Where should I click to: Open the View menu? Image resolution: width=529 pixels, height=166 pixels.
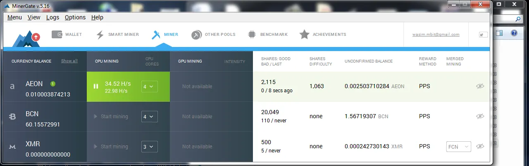[x=34, y=17]
